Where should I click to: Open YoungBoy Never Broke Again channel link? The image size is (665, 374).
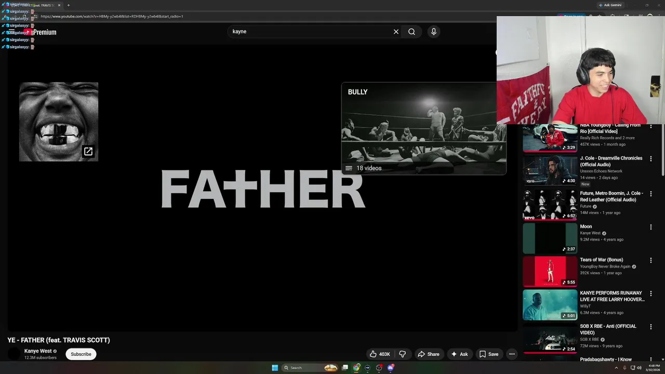pos(605,266)
